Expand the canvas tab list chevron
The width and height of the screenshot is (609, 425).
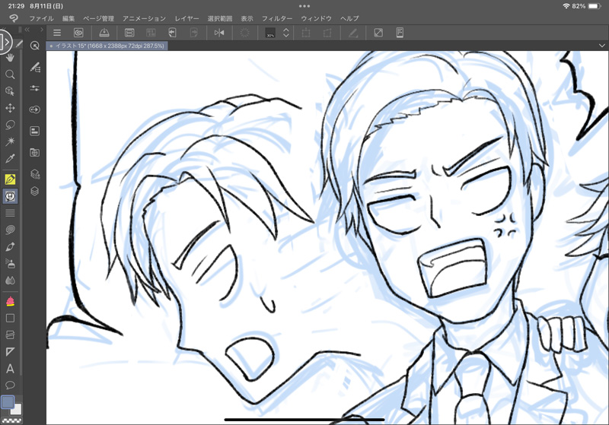(x=601, y=46)
